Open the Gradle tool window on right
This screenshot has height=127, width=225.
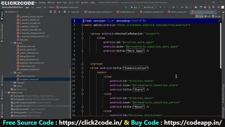tap(223, 15)
